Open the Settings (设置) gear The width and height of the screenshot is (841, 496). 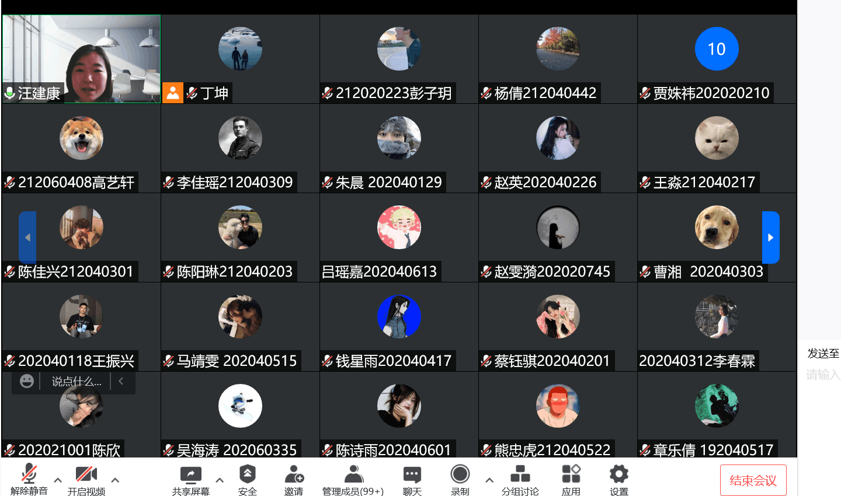pos(618,475)
